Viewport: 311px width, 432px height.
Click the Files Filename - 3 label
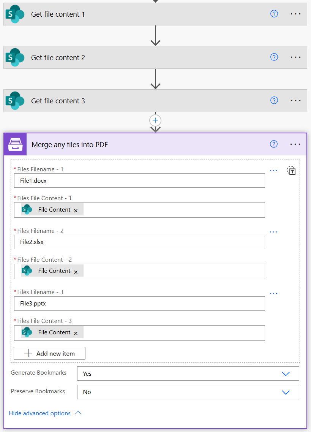tap(40, 292)
